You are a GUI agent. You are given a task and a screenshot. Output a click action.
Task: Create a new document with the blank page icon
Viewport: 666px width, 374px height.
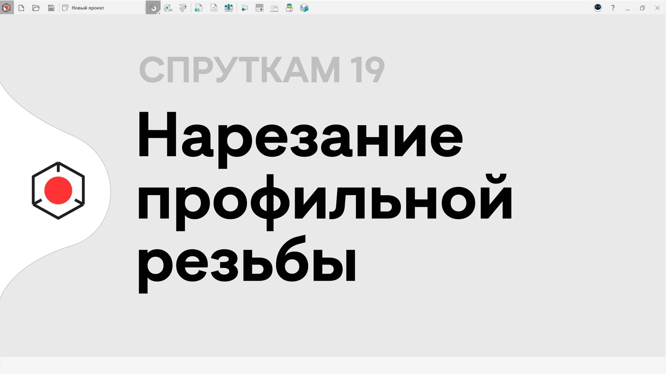pyautogui.click(x=22, y=8)
